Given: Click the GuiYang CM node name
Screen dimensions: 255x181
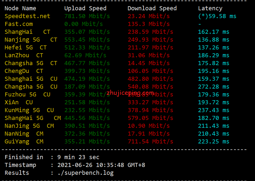Looking at the screenshot, I should click(24, 142).
